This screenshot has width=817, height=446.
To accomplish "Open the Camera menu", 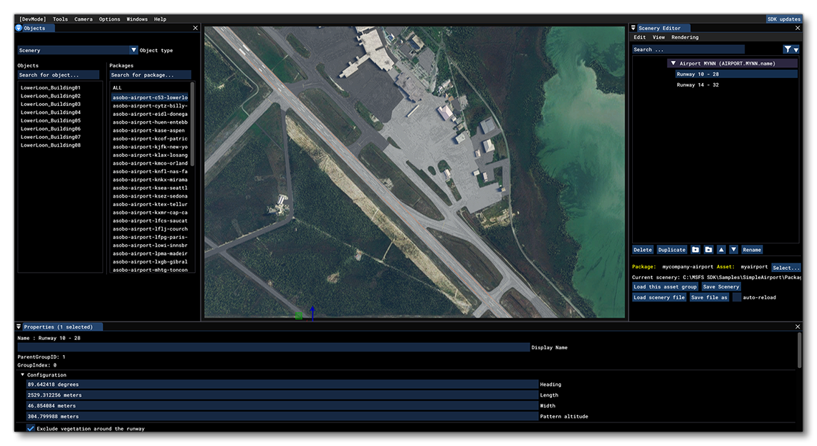I will point(82,19).
